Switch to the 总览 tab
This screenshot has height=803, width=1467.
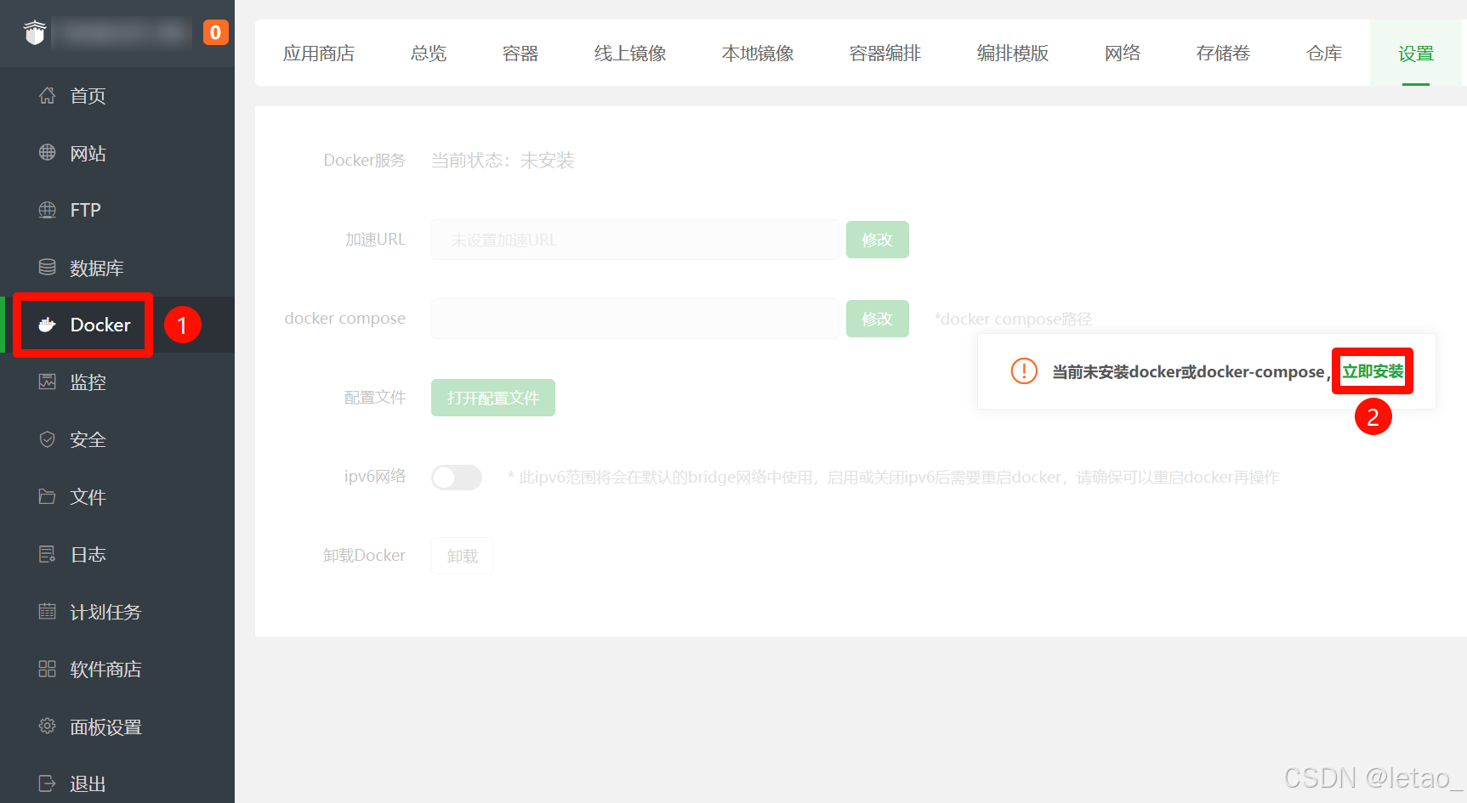tap(429, 54)
